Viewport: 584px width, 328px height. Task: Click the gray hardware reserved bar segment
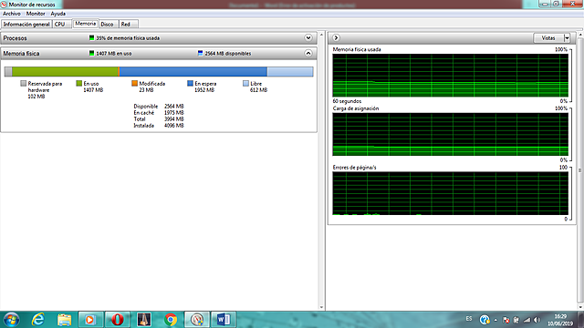(x=8, y=72)
